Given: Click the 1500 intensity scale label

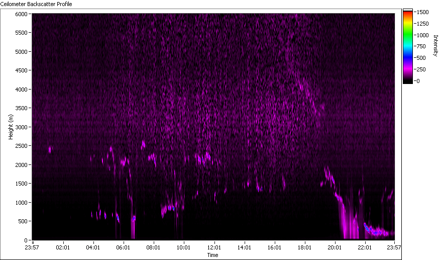Looking at the screenshot, I should tap(423, 12).
